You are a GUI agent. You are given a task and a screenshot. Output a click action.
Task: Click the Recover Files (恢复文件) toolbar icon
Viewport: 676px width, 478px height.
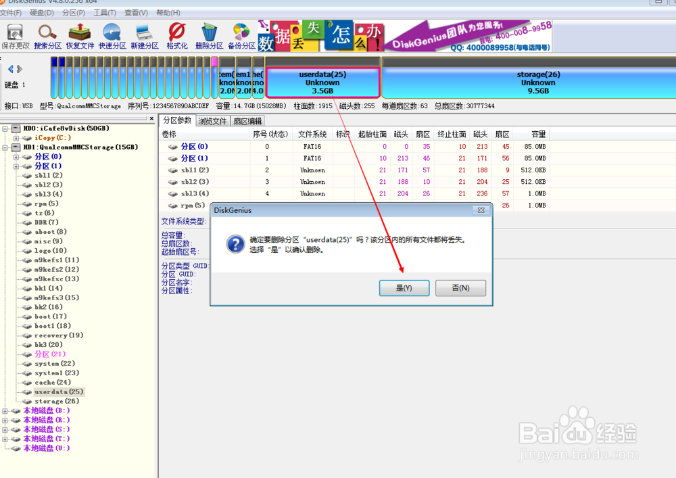point(80,37)
